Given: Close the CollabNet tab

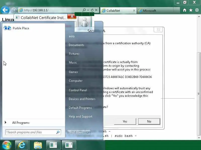Looking at the screenshot, I should click(134, 10).
